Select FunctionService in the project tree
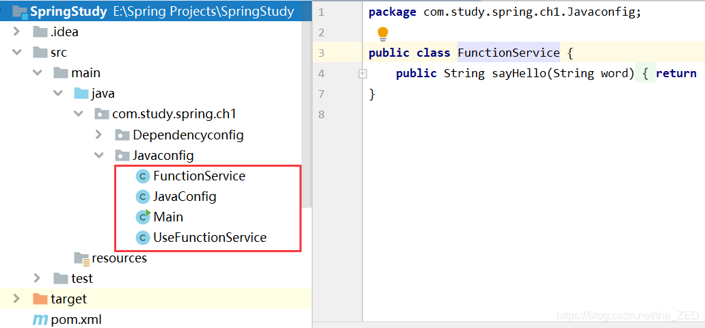705x328 pixels. (199, 176)
